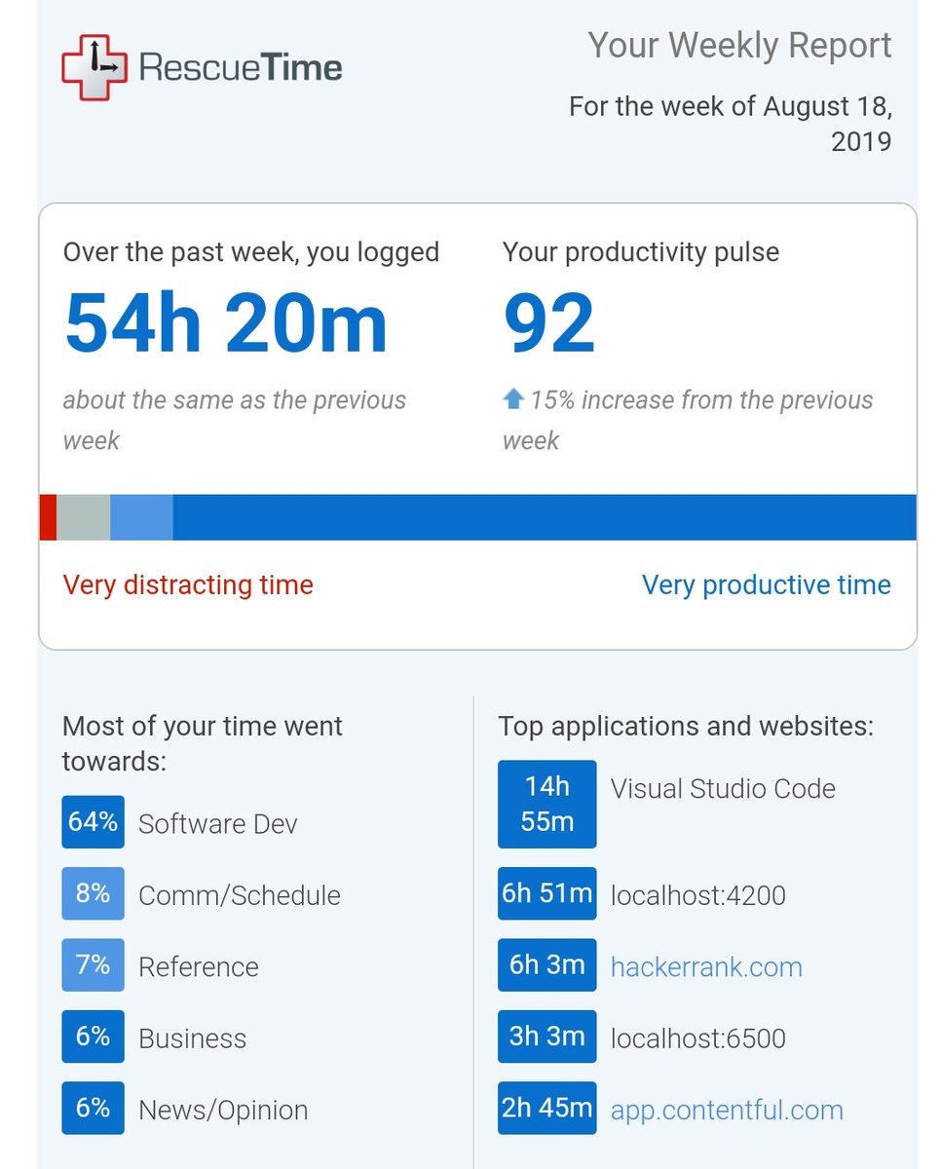Click the 'Your Weekly Report' heading
The width and height of the screenshot is (941, 1169).
click(740, 46)
